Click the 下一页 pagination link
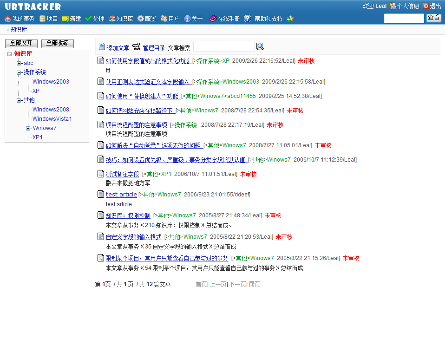The height and width of the screenshot is (352, 445). pyautogui.click(x=237, y=284)
